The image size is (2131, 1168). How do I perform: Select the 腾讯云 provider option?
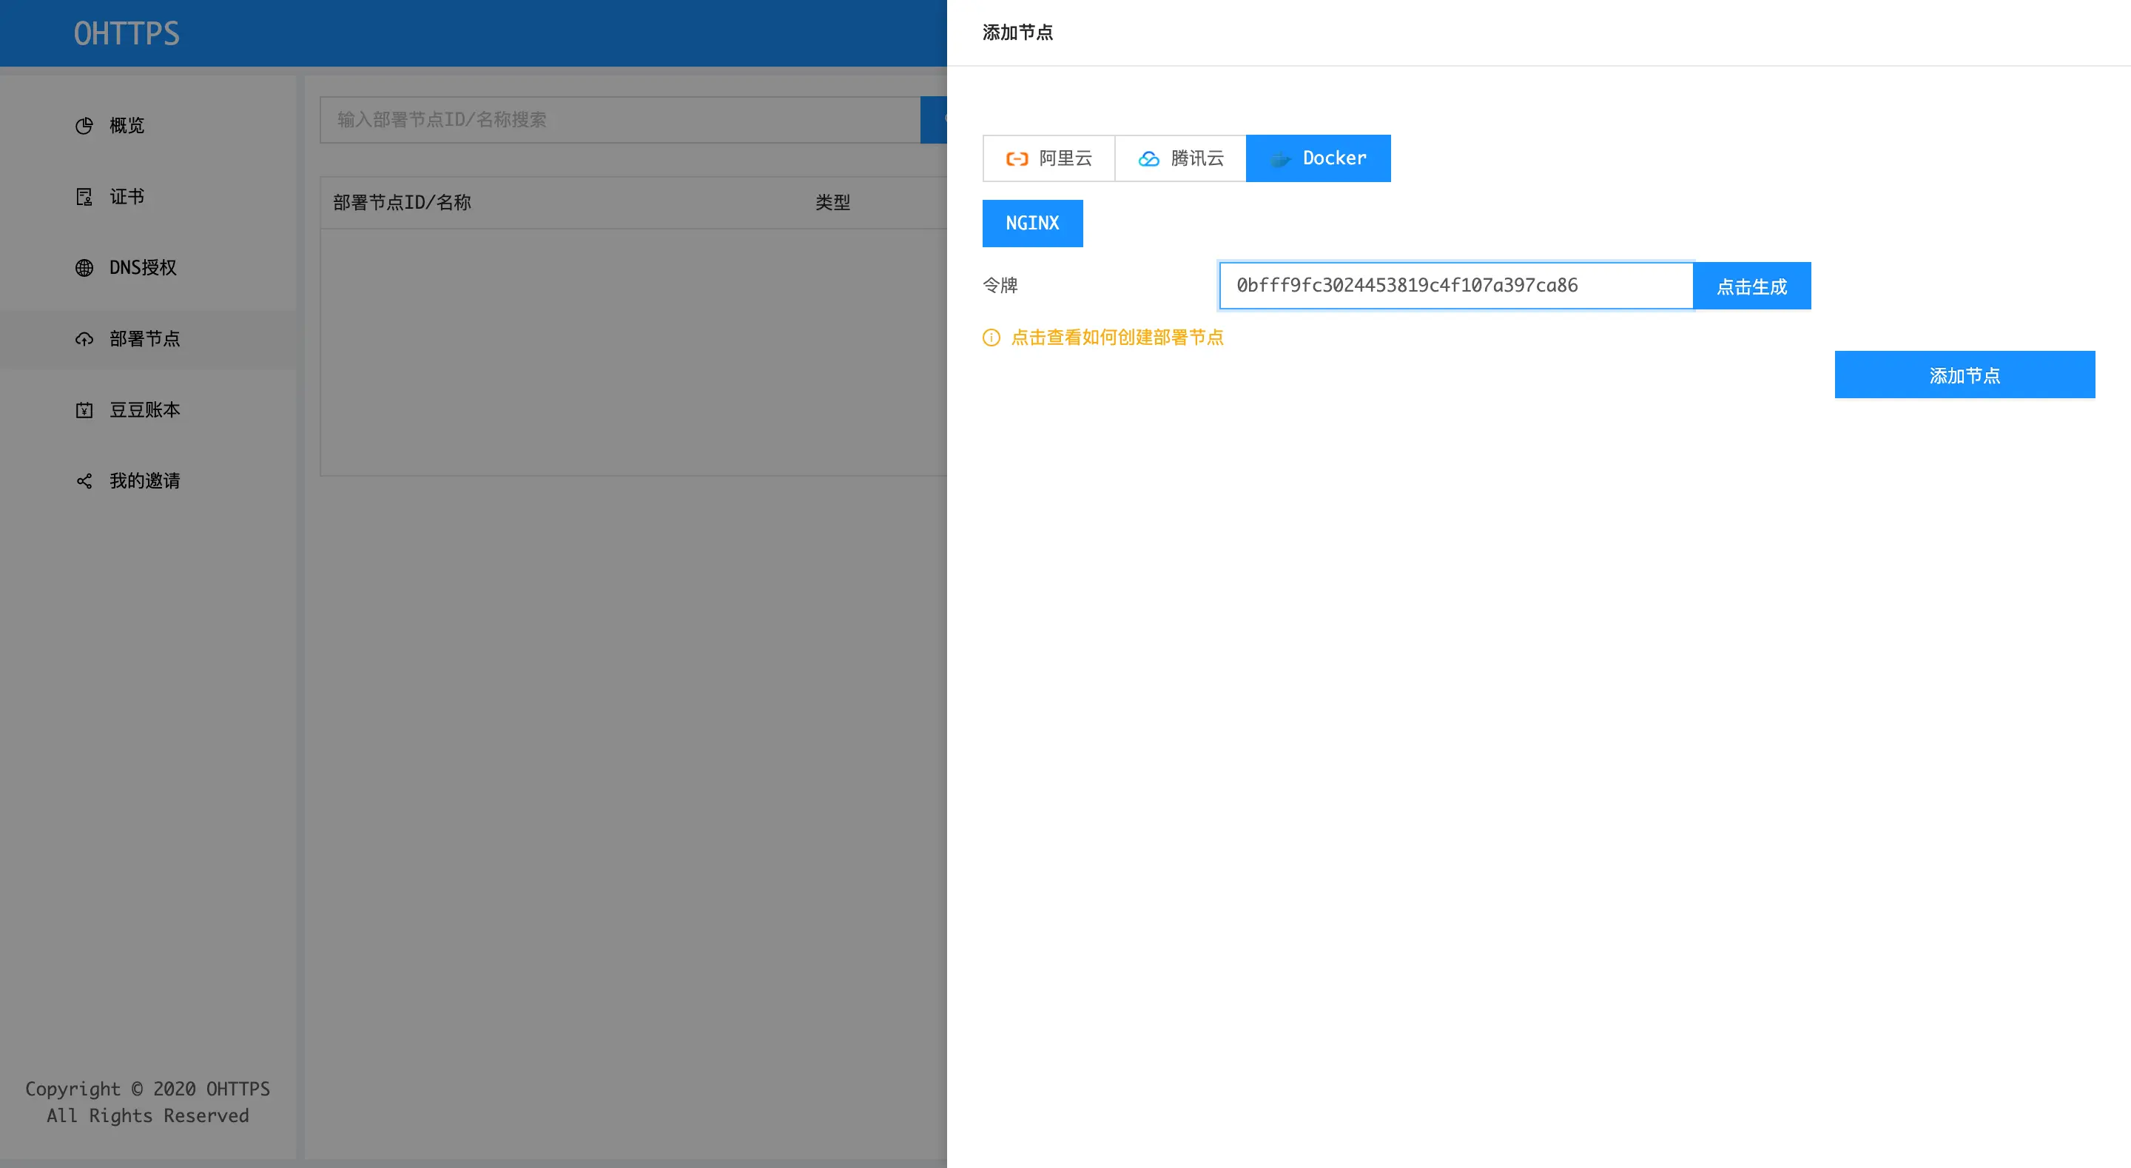pos(1180,158)
